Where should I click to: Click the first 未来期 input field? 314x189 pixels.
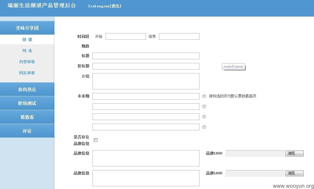coord(146,96)
